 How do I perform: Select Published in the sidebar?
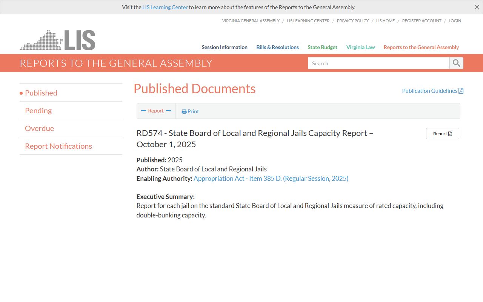pos(41,93)
